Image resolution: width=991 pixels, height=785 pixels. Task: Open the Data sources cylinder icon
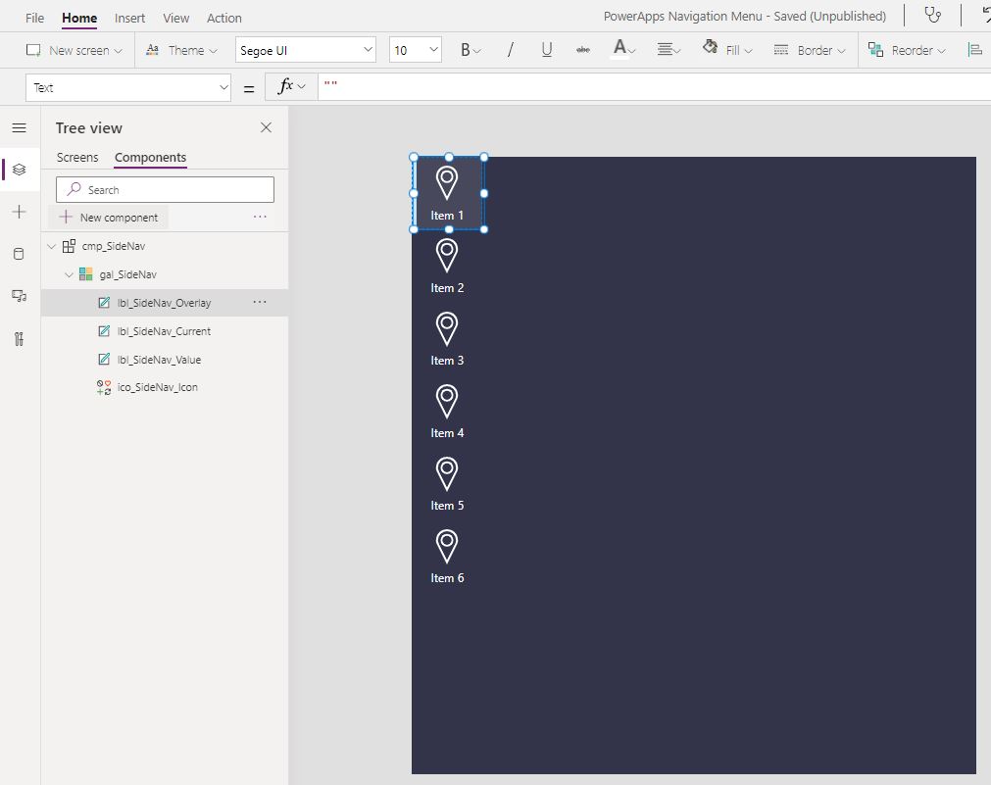point(19,254)
